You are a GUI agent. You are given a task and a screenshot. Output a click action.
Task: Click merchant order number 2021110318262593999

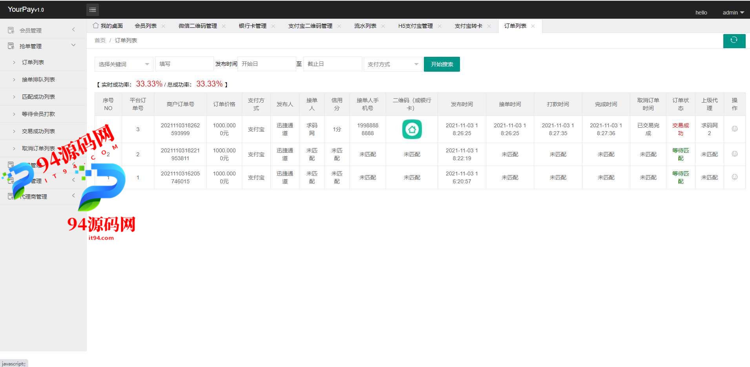click(x=180, y=129)
